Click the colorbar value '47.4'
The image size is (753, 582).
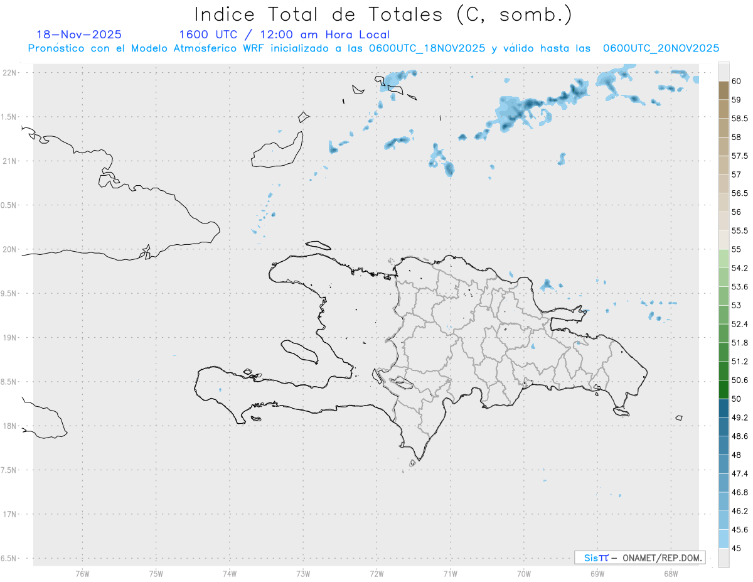(x=740, y=473)
